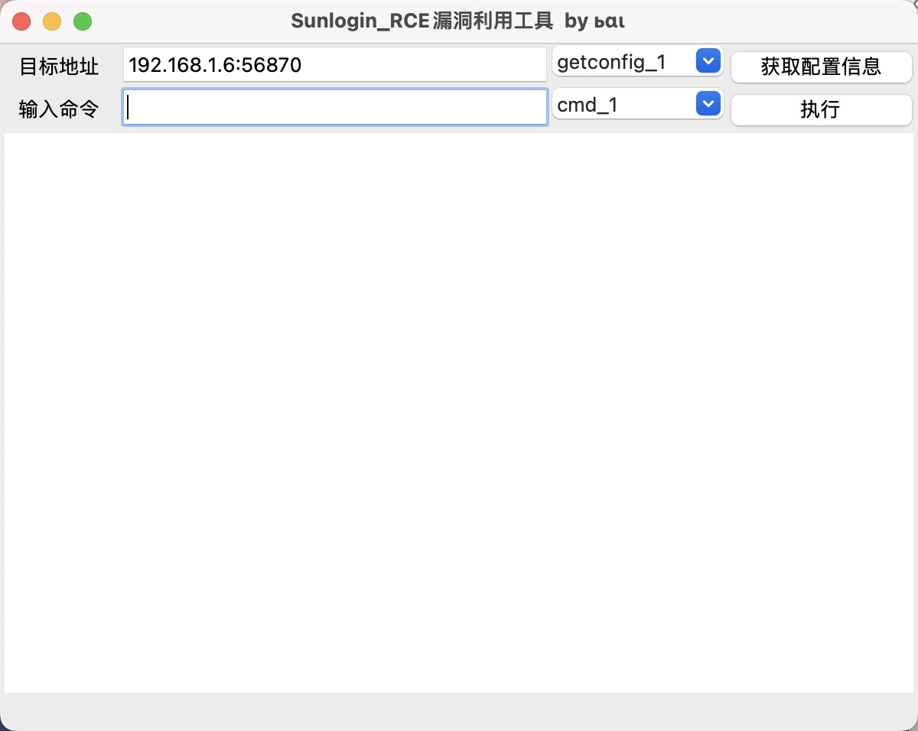Open the getconfig_1 dropdown
The height and width of the screenshot is (731, 918).
[637, 62]
